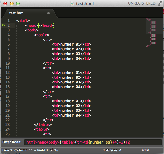Viewport: 164px width, 154px height.
Task: Click the test.html file icon in title bar
Action: (x=72, y=4)
